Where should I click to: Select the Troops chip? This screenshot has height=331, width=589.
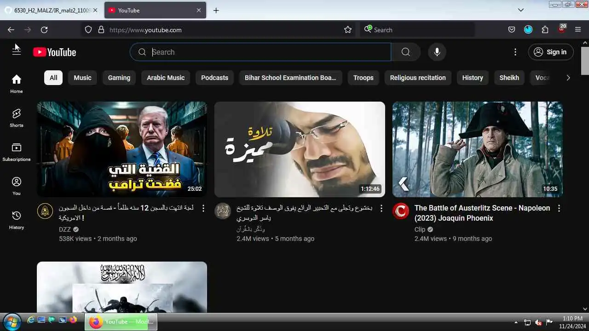point(364,78)
